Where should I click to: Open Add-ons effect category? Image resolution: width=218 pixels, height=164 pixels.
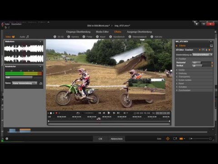click(x=156, y=37)
